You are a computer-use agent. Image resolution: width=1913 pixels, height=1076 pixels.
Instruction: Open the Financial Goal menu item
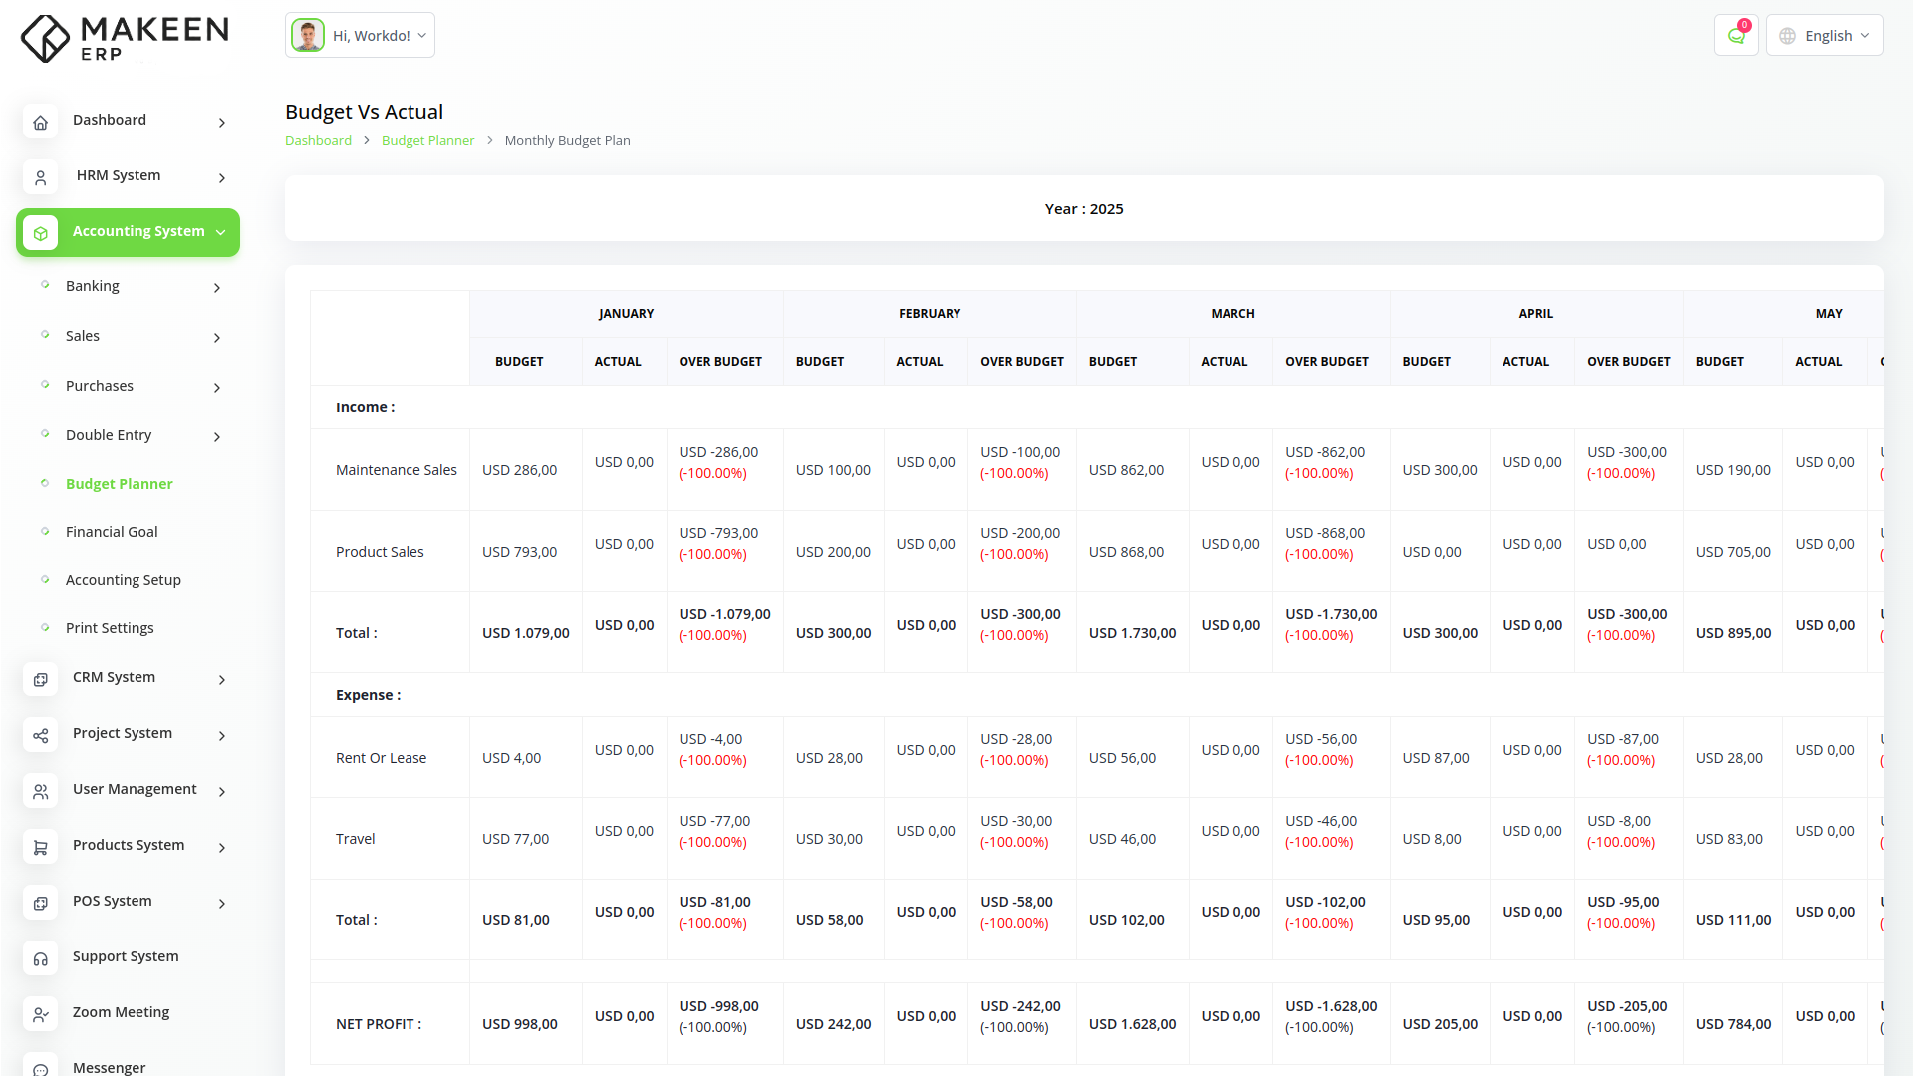pyautogui.click(x=112, y=532)
